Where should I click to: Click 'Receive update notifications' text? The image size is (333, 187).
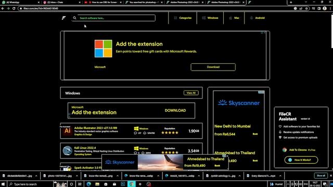point(298,132)
